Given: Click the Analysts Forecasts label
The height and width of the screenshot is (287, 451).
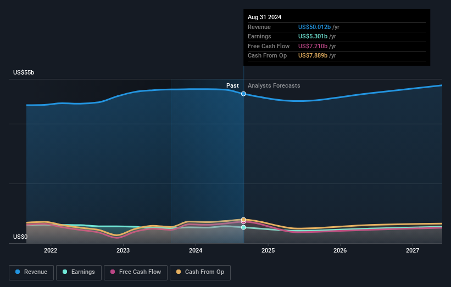Looking at the screenshot, I should point(274,86).
